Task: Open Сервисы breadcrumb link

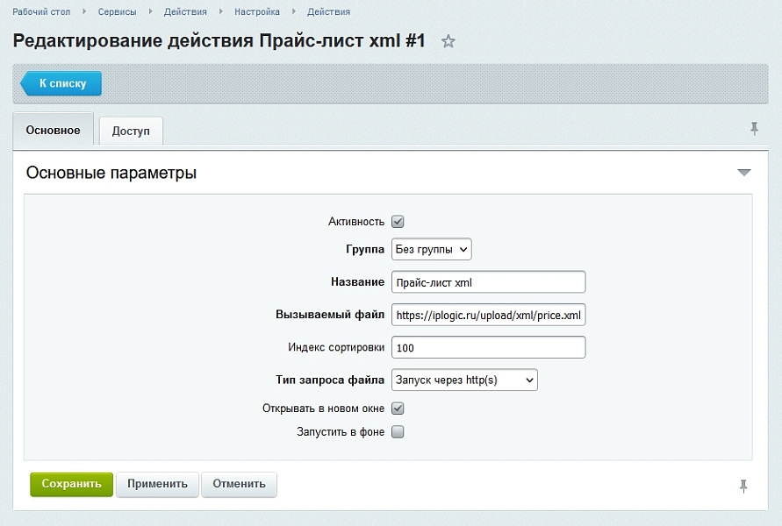Action: tap(117, 12)
